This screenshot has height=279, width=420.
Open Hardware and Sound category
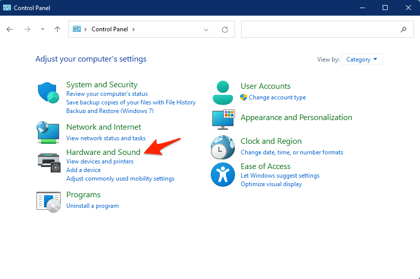coord(103,152)
